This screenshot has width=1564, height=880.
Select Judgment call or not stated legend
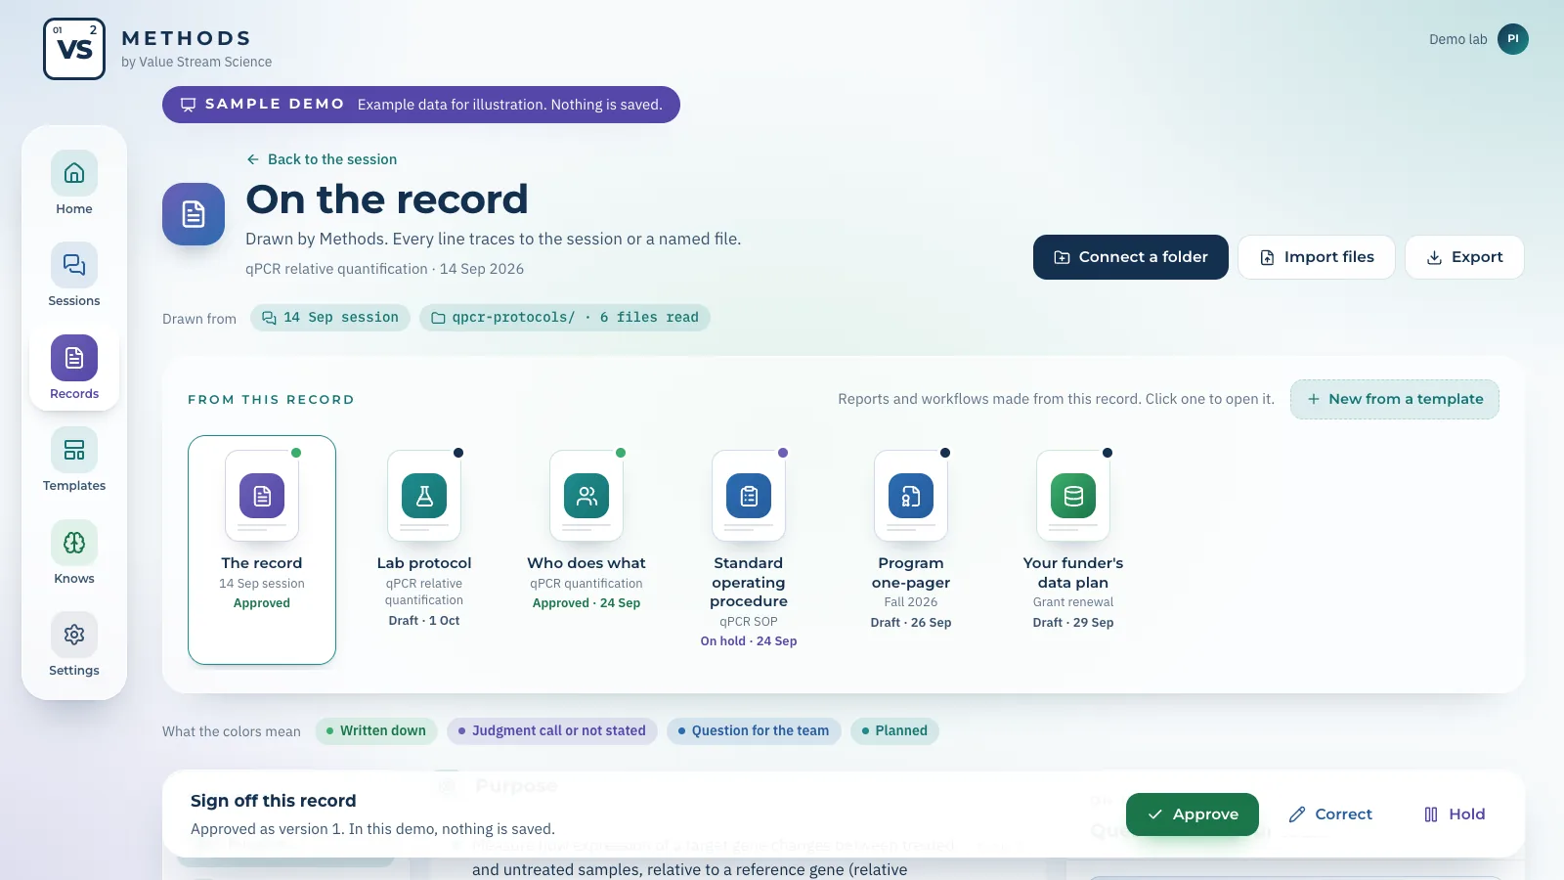tap(552, 731)
